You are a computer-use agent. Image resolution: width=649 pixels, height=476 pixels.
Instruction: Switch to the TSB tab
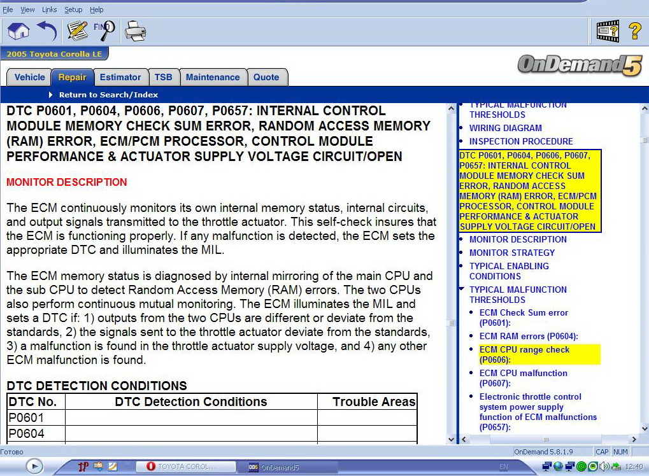(x=164, y=78)
